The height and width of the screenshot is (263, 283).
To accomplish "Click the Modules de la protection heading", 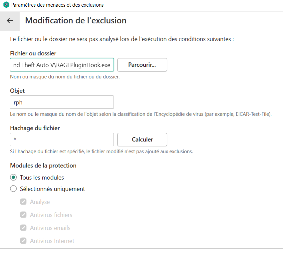I will (43, 166).
